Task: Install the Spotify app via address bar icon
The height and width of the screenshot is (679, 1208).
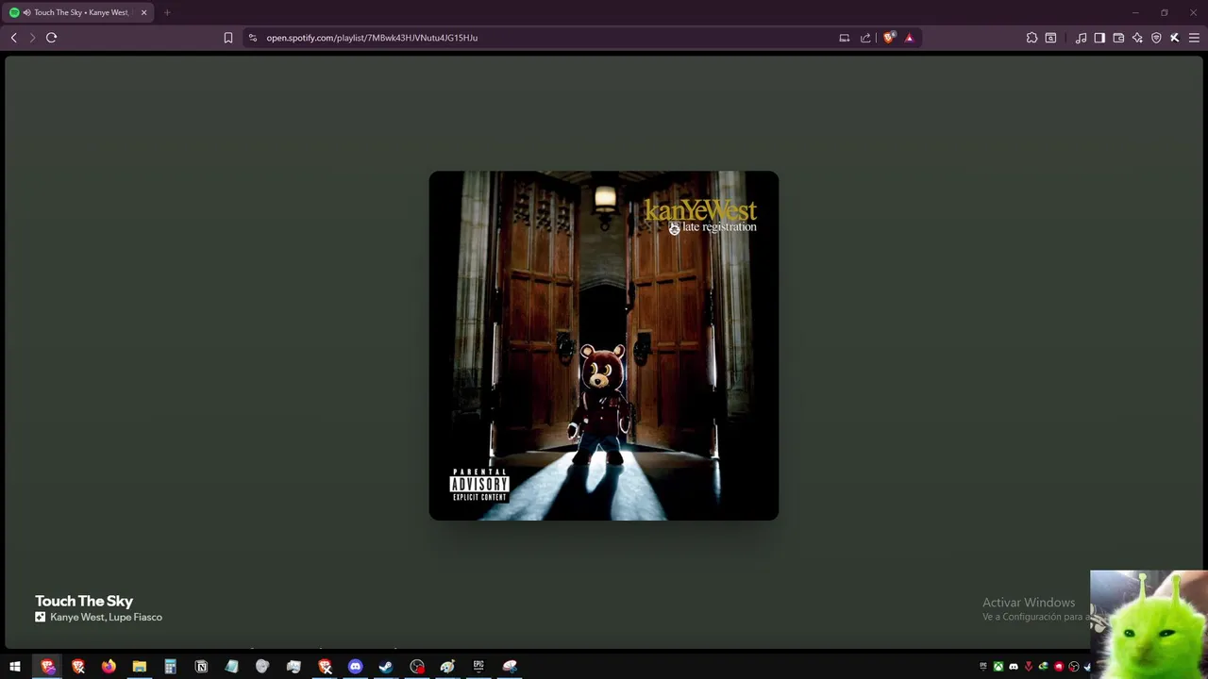Action: coord(844,38)
